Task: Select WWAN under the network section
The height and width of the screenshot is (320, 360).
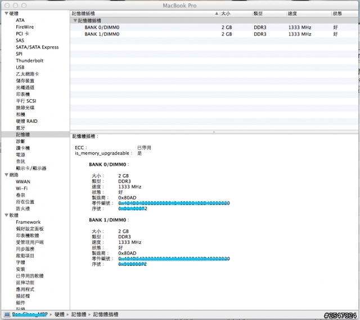Action: (x=23, y=181)
